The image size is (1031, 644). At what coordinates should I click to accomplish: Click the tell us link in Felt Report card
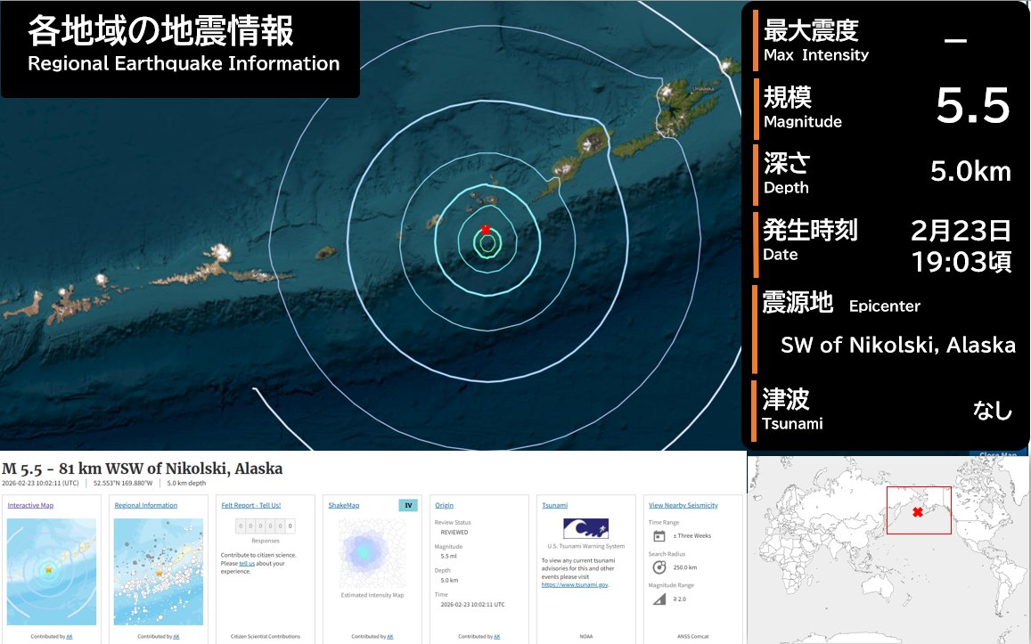(x=245, y=563)
